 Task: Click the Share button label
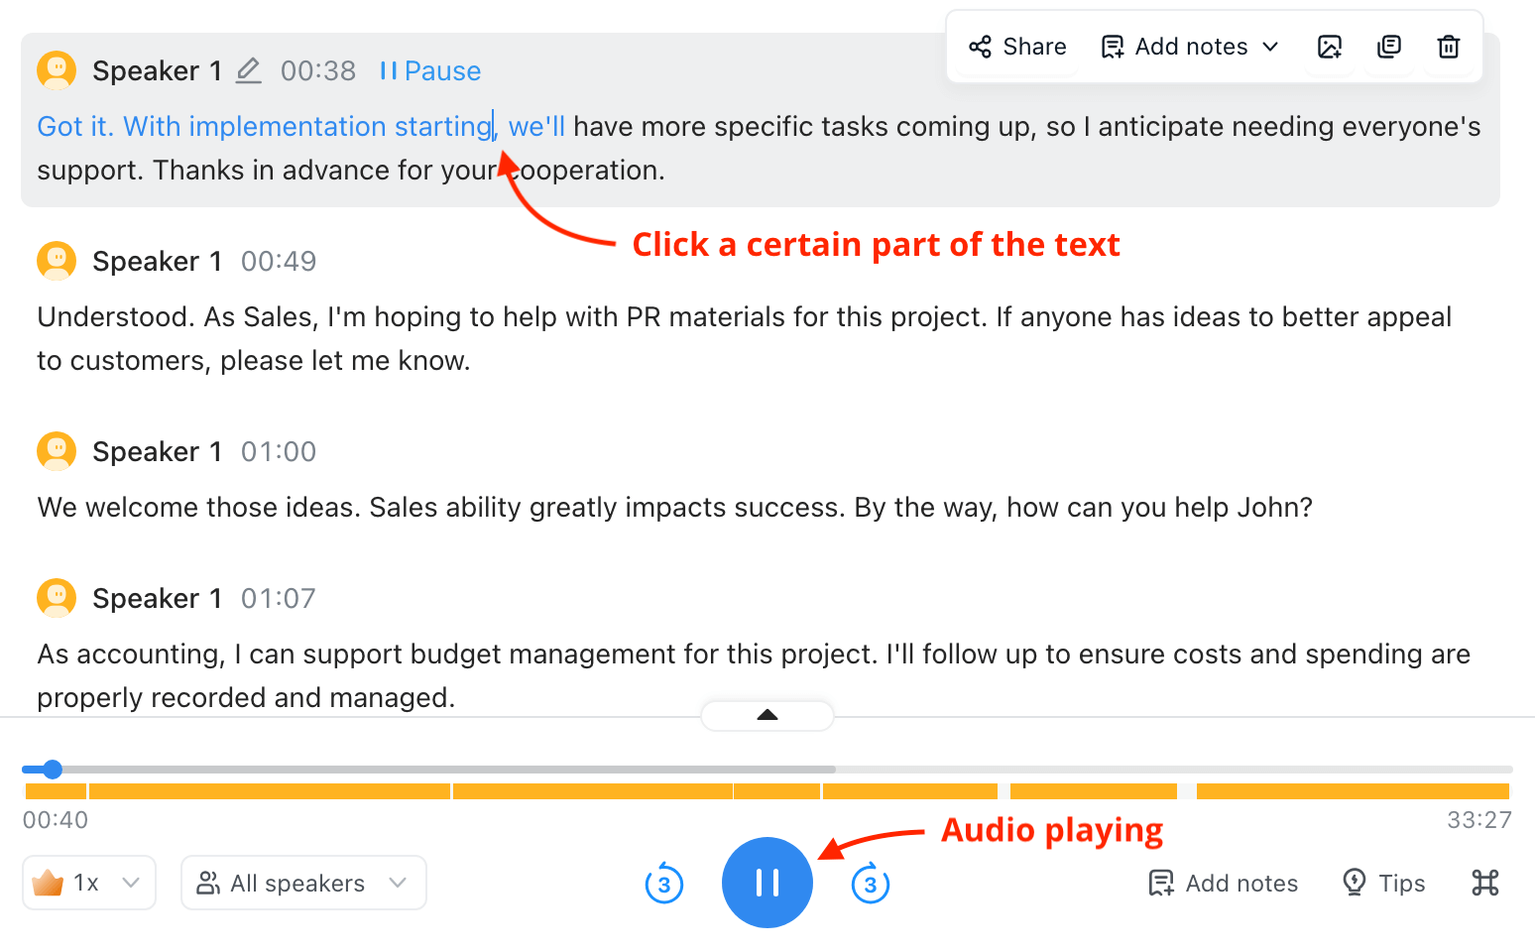(1033, 46)
